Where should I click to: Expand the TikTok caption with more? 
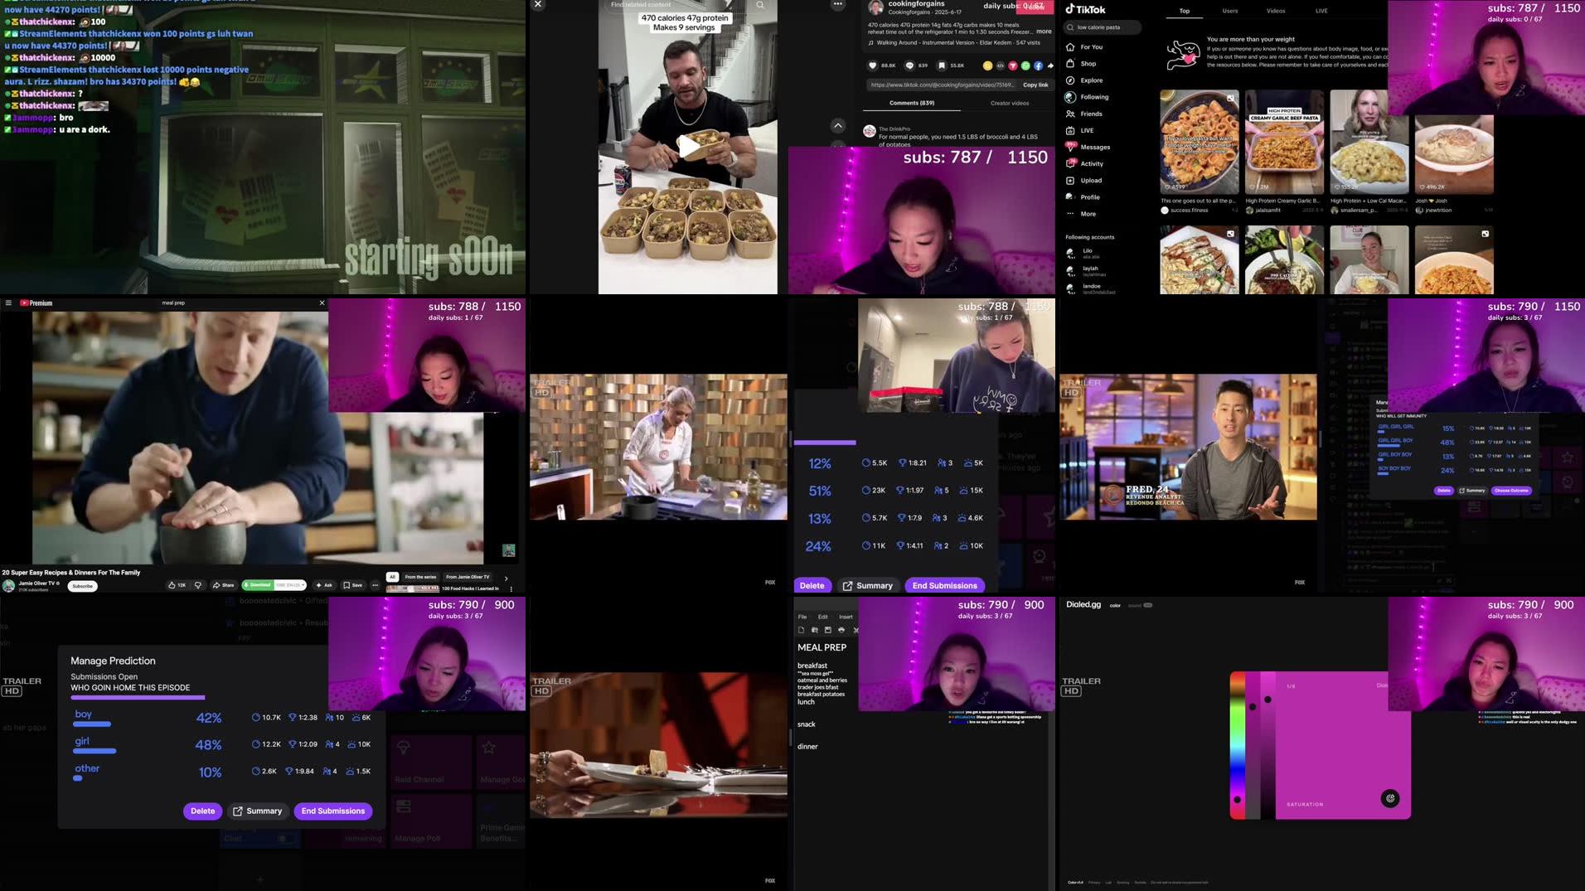(x=1043, y=31)
